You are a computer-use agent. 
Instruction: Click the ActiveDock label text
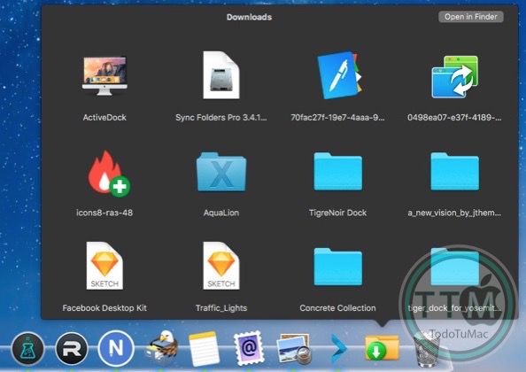point(104,118)
